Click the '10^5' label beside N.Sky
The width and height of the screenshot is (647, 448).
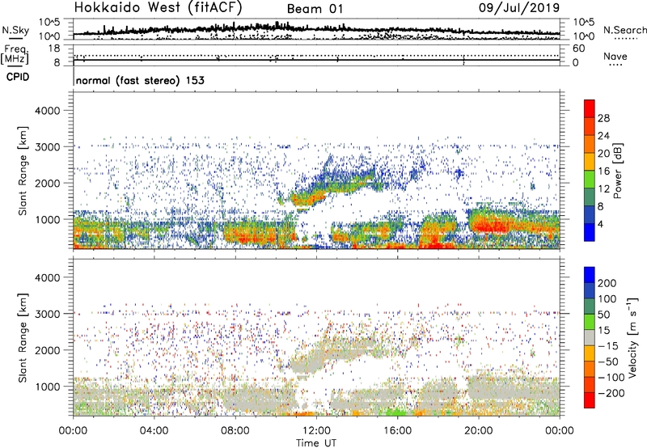(x=49, y=23)
